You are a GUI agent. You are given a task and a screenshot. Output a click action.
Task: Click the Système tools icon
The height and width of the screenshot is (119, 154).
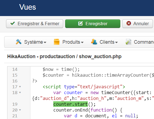click(x=18, y=42)
